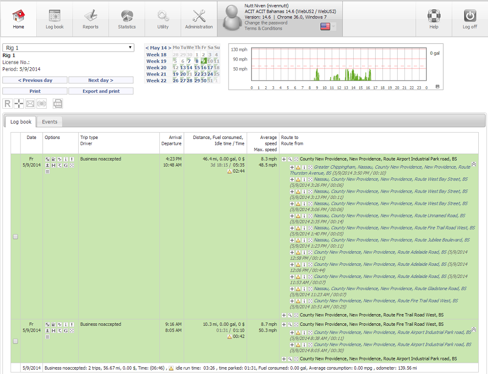Tick the checkbox for the 4:23 PM trip
488x374 pixels.
(x=15, y=236)
